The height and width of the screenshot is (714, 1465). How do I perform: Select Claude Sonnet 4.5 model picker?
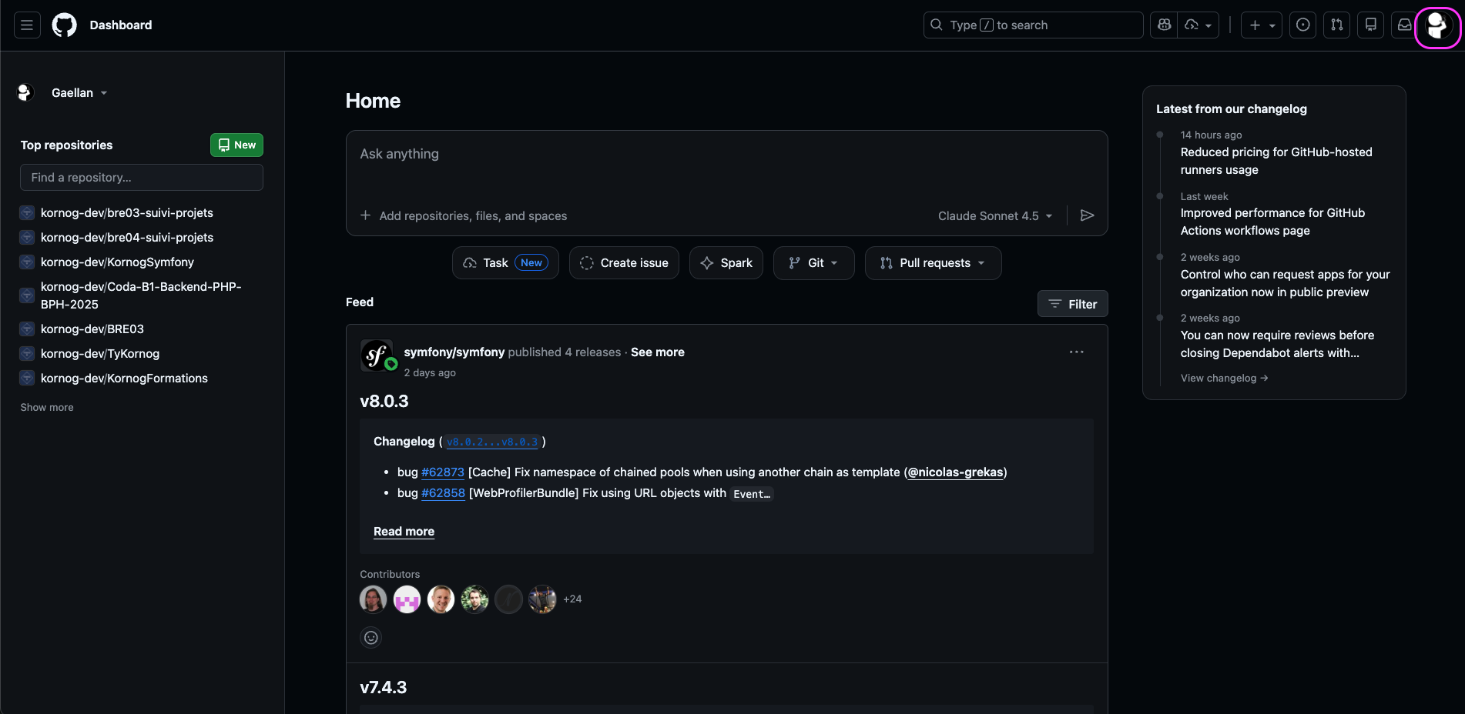(x=994, y=215)
